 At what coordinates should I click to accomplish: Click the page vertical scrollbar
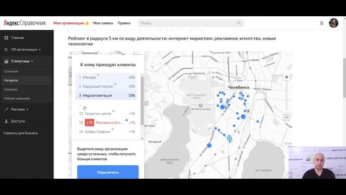point(344,78)
